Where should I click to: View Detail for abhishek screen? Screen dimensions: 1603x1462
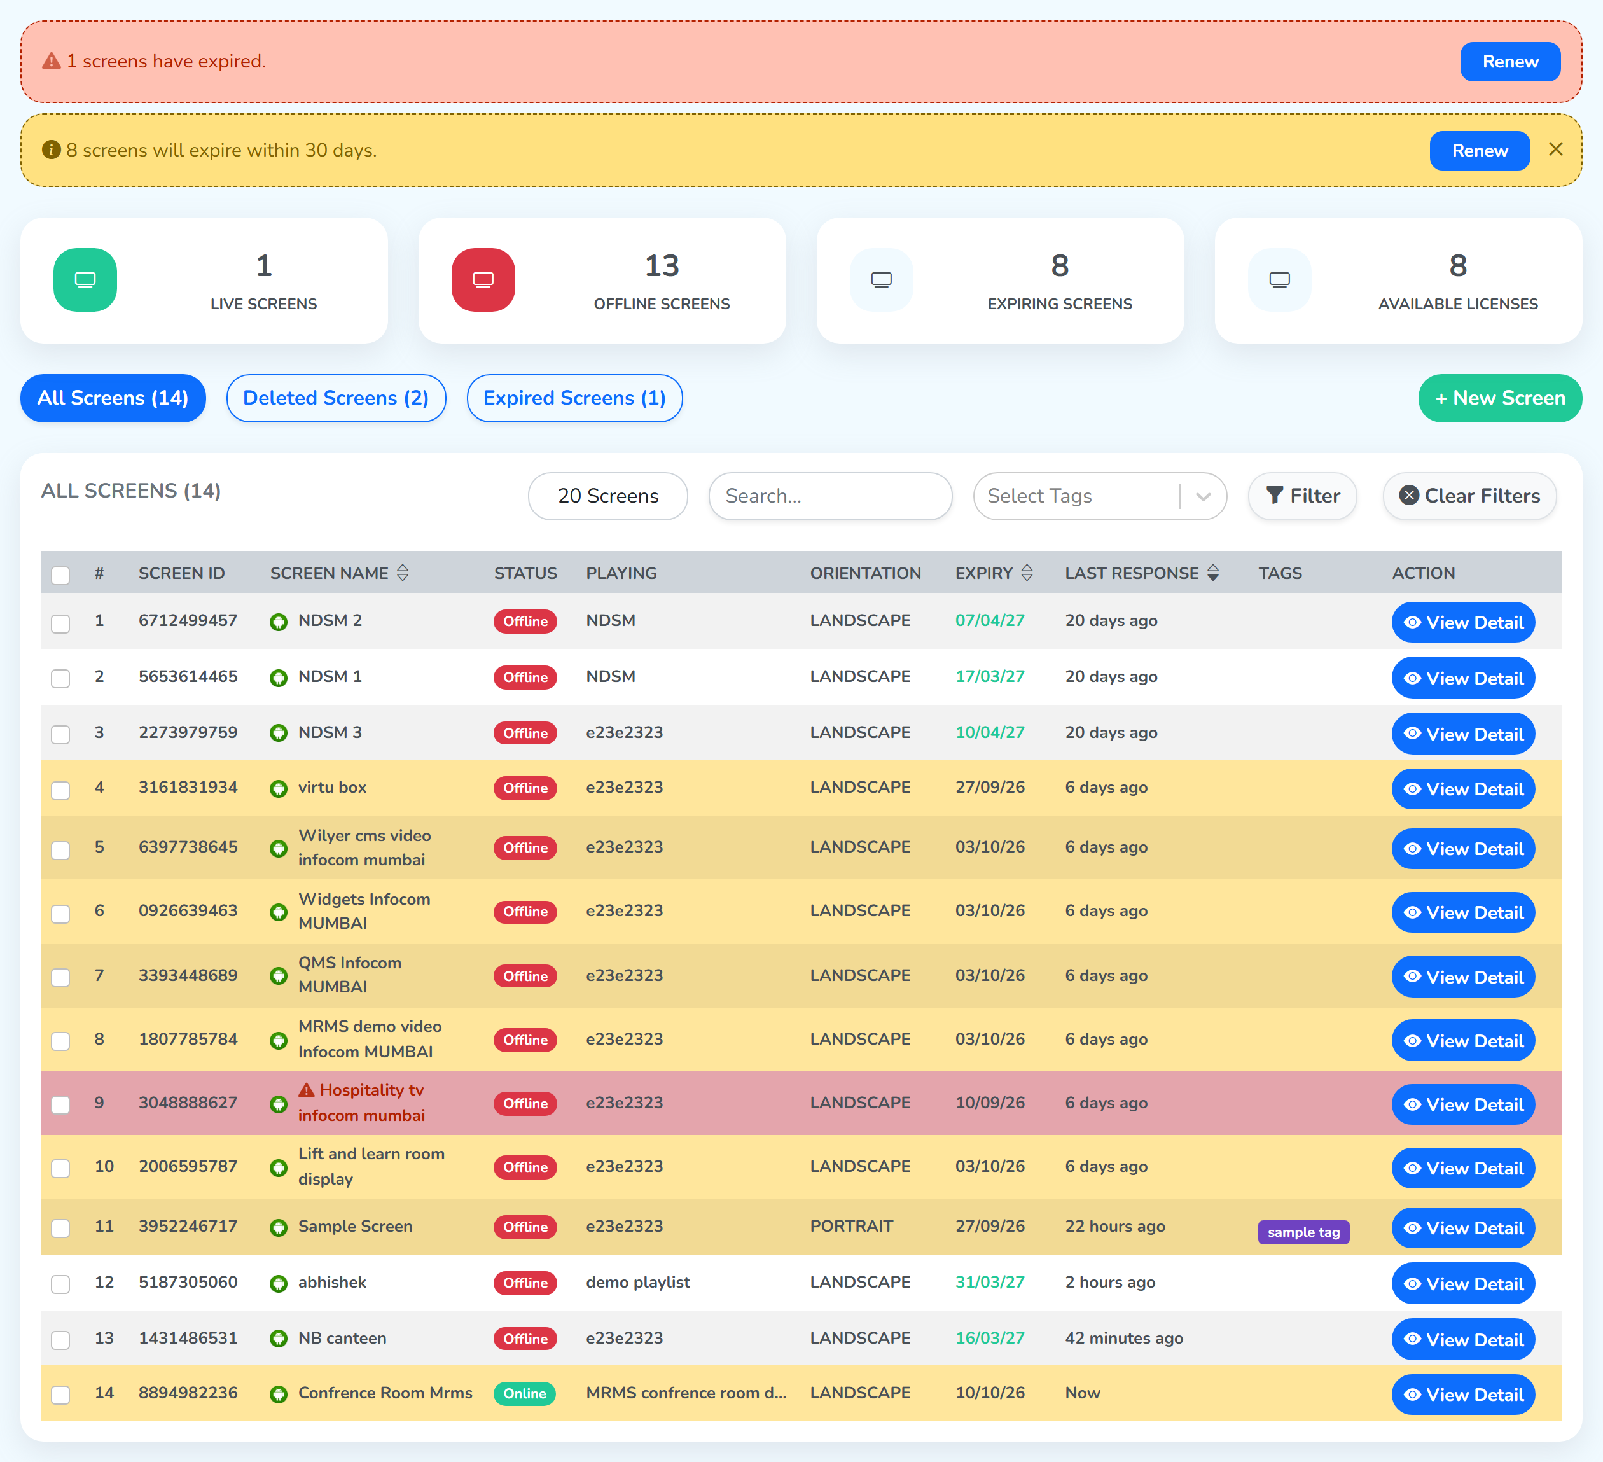(x=1463, y=1283)
